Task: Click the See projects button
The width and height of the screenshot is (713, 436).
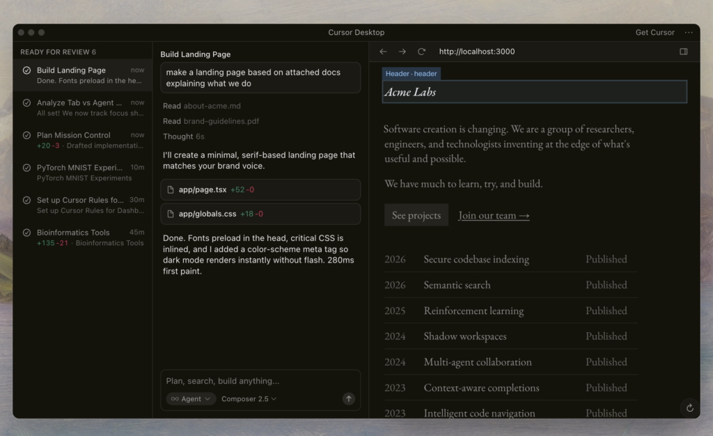Action: point(416,215)
